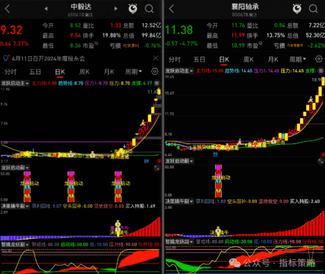The height and width of the screenshot is (274, 325).
Task: Go back from 襄阳轴承 stock page
Action: click(172, 8)
